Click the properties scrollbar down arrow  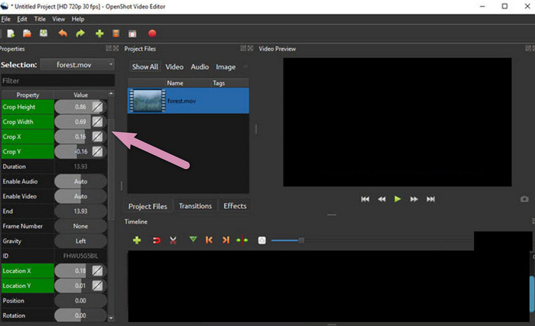coord(111,318)
